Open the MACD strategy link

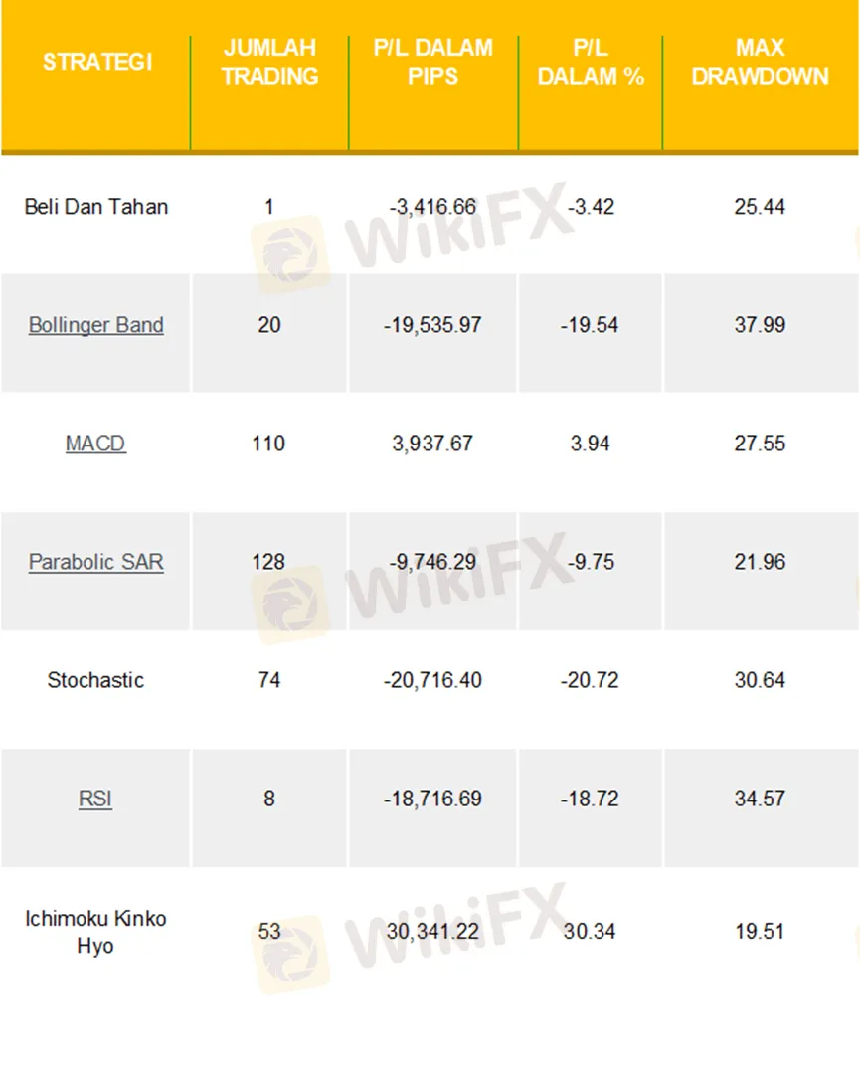[x=95, y=444]
